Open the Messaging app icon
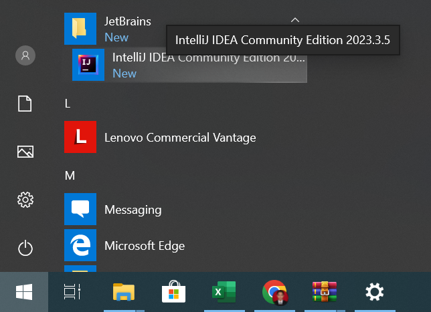 80,209
